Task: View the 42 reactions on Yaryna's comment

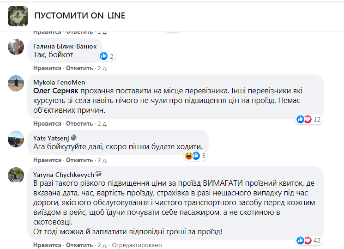Action: coord(309,240)
